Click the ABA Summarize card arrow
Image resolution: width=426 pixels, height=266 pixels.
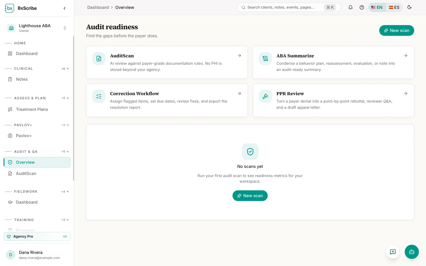coord(406,56)
